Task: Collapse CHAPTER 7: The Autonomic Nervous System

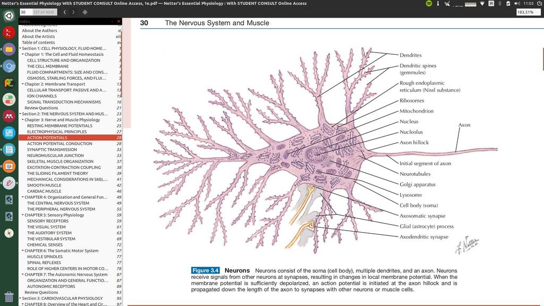Action: click(22, 275)
